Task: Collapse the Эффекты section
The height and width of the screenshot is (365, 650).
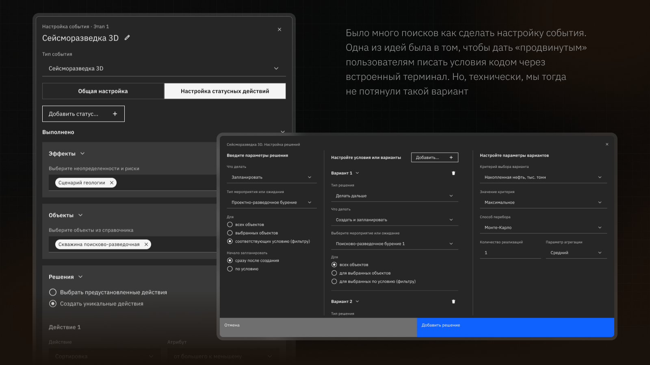Action: 82,154
